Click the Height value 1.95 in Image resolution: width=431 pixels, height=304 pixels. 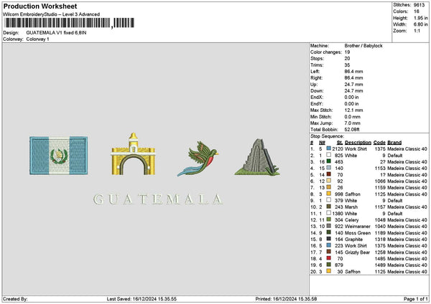pyautogui.click(x=420, y=18)
